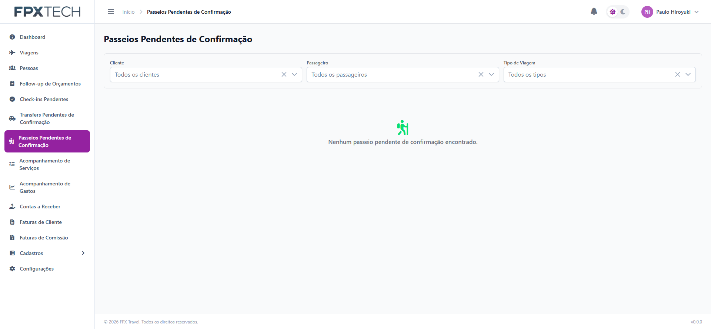This screenshot has height=329, width=711.
Task: Click the Faturas de Comissão invoice icon
Action: click(12, 238)
